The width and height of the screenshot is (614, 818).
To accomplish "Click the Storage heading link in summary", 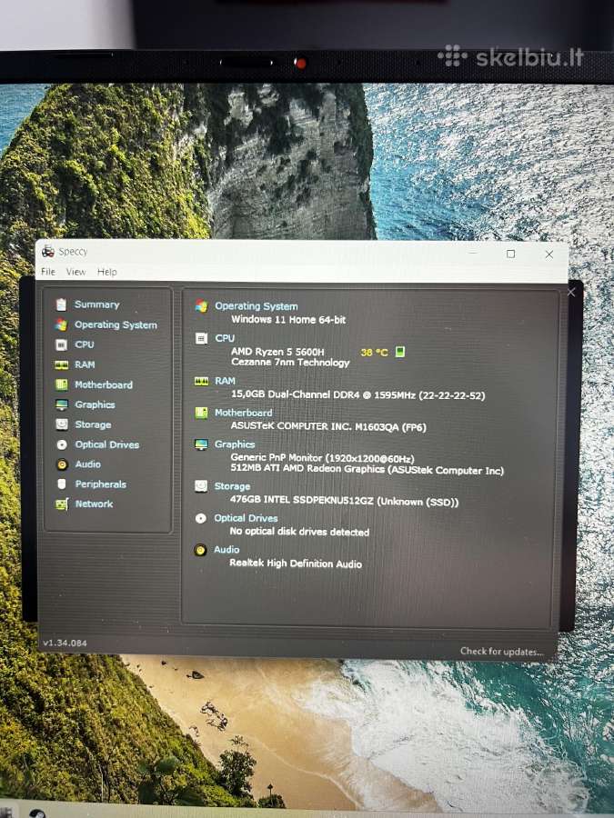I will coord(232,486).
